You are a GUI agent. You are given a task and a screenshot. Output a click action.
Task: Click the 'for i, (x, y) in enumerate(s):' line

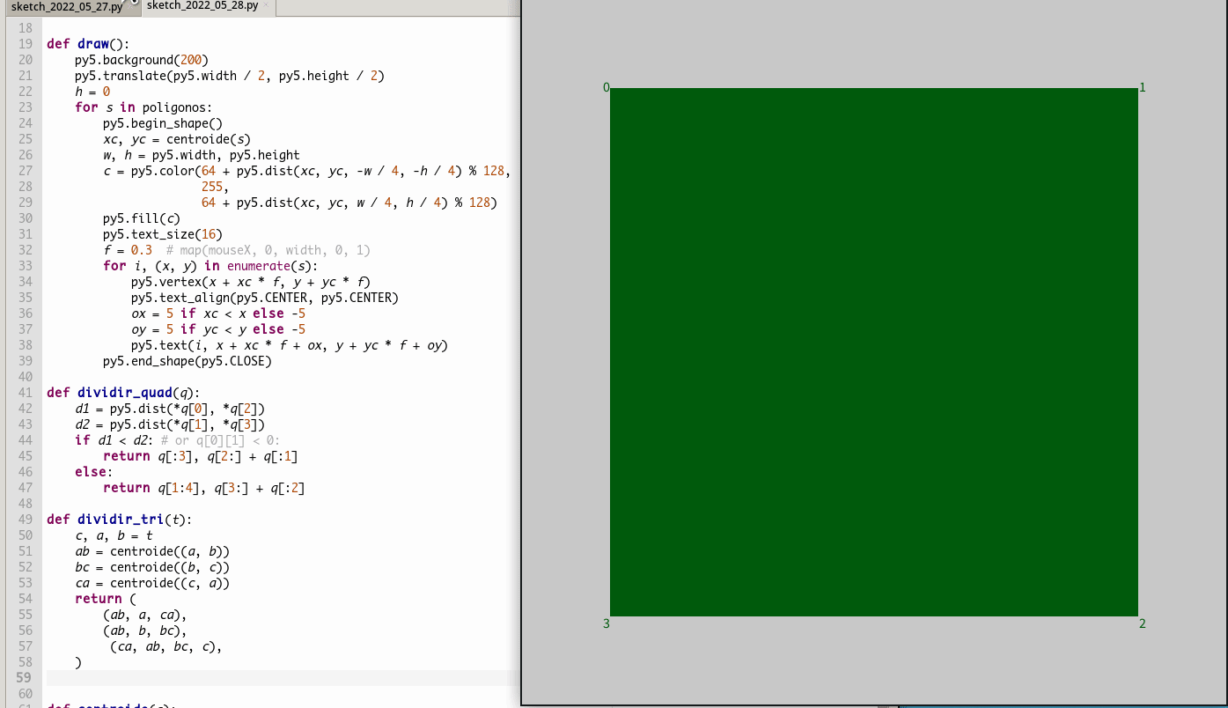pos(210,266)
